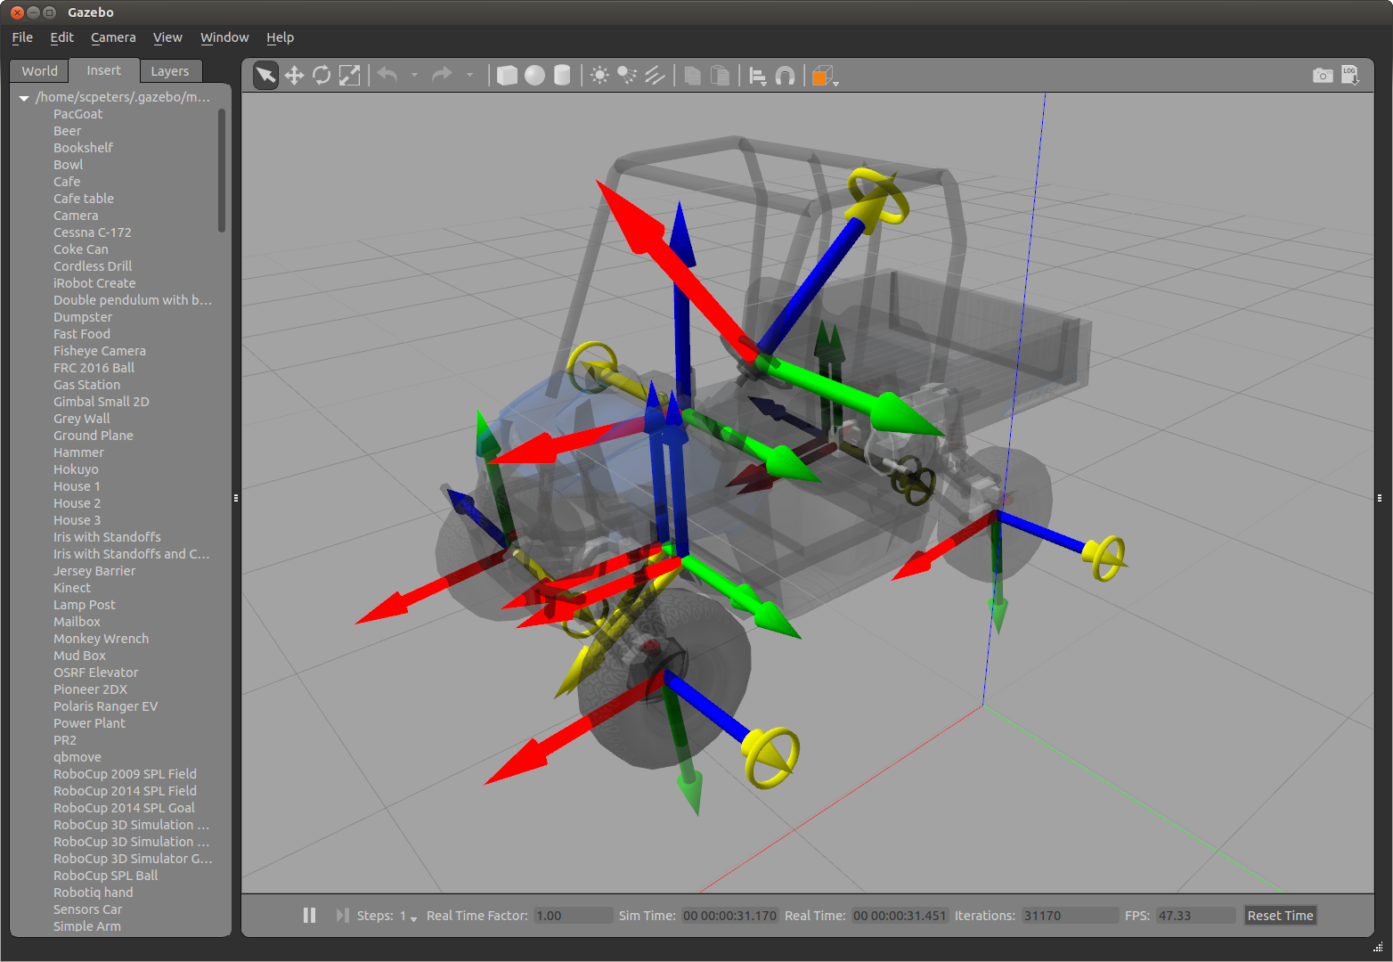
Task: Open the redo history dropdown arrow
Action: (469, 76)
